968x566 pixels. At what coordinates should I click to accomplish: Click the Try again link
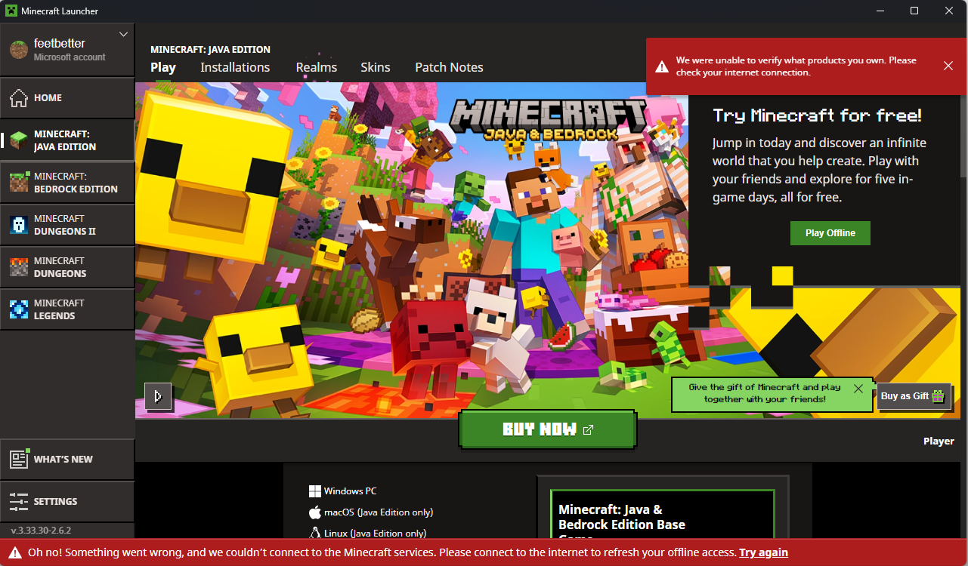(x=763, y=552)
